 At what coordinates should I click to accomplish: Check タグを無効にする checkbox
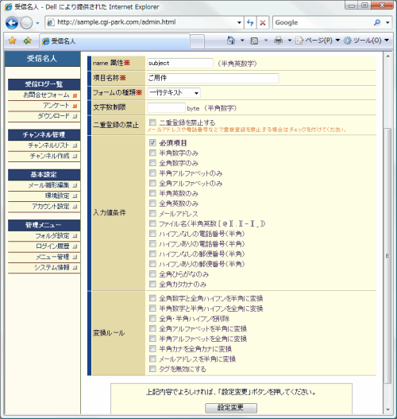pyautogui.click(x=152, y=369)
